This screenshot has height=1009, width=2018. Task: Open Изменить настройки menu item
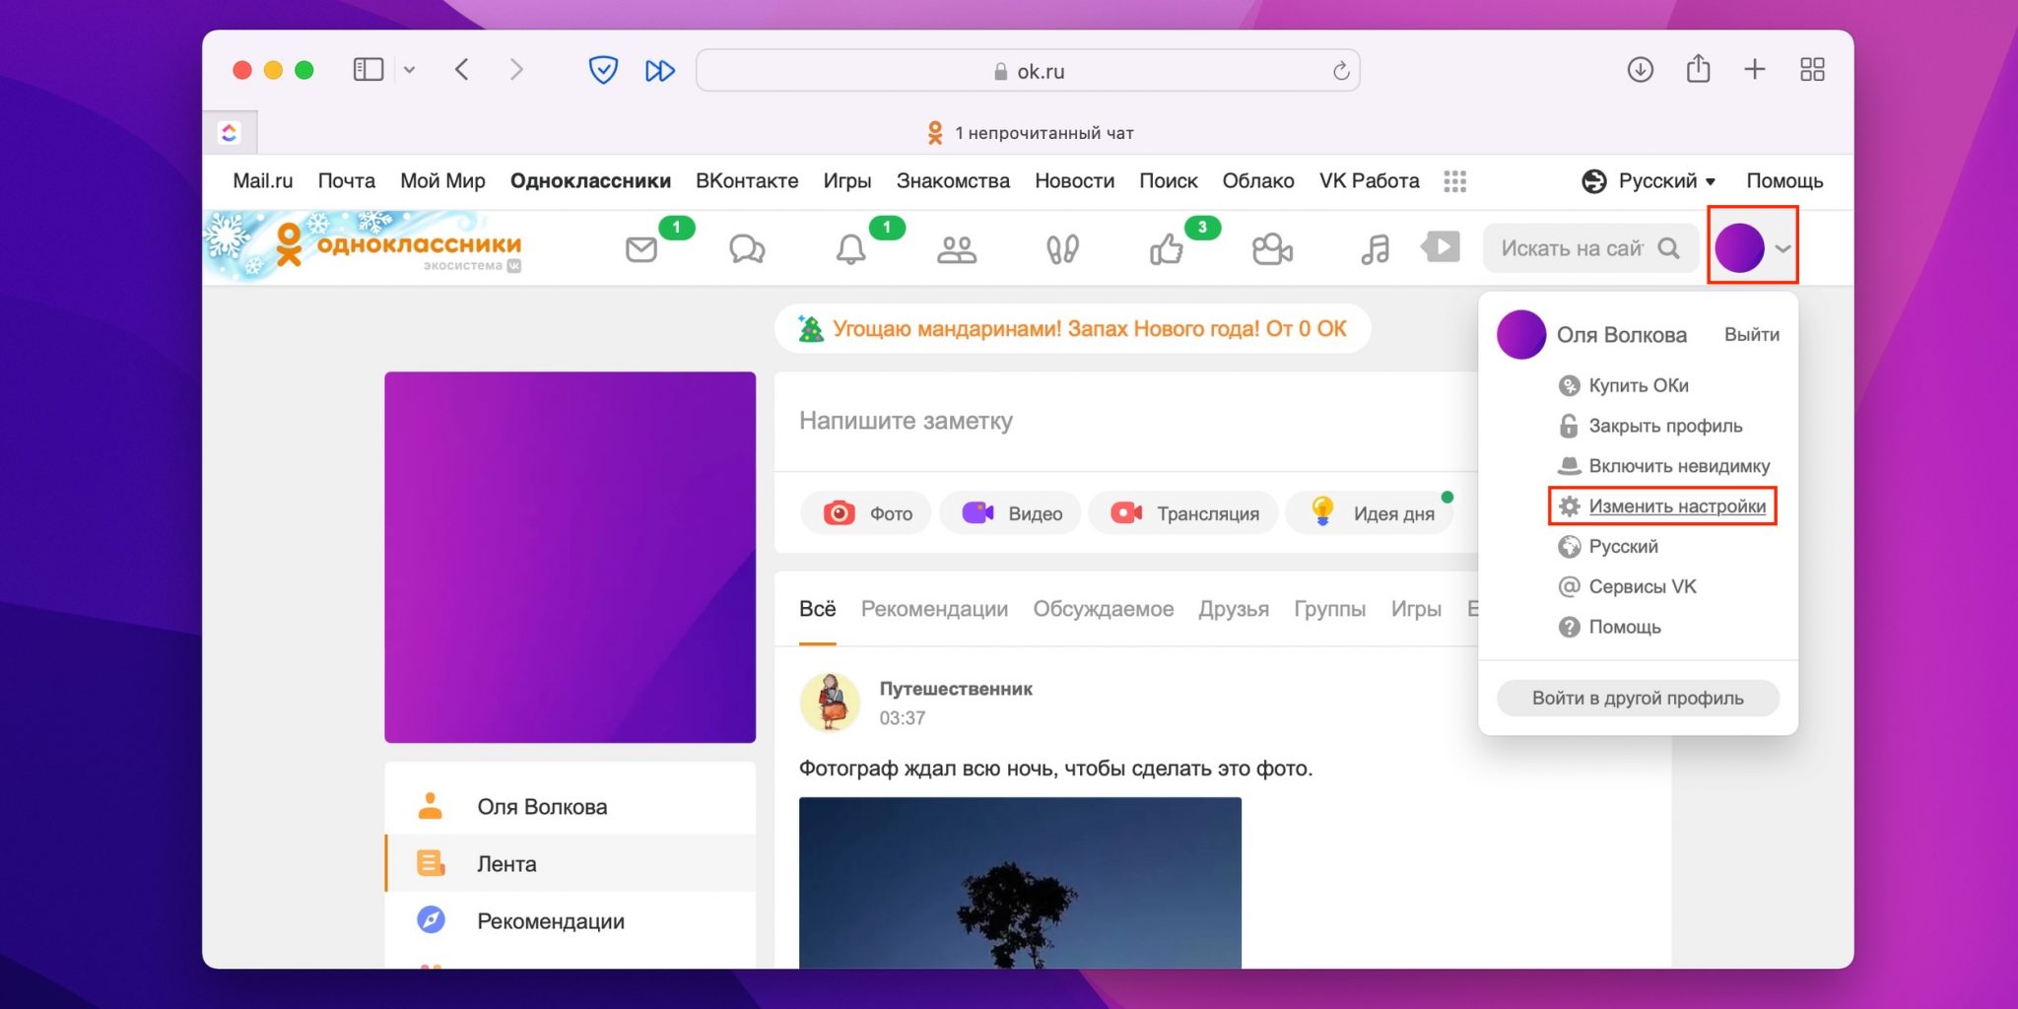point(1663,506)
